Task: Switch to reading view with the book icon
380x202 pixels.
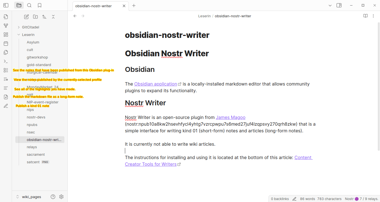Action: click(366, 16)
